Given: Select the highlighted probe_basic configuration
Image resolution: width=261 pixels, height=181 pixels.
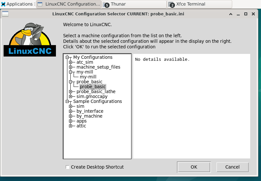Looking at the screenshot, I should (93, 87).
